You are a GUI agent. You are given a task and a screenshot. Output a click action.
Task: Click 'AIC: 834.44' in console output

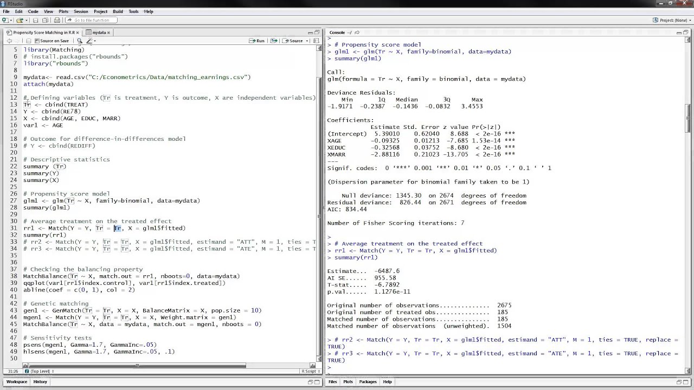coord(347,209)
